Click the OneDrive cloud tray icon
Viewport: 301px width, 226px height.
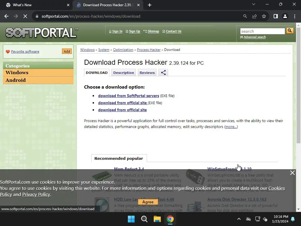coord(248,219)
